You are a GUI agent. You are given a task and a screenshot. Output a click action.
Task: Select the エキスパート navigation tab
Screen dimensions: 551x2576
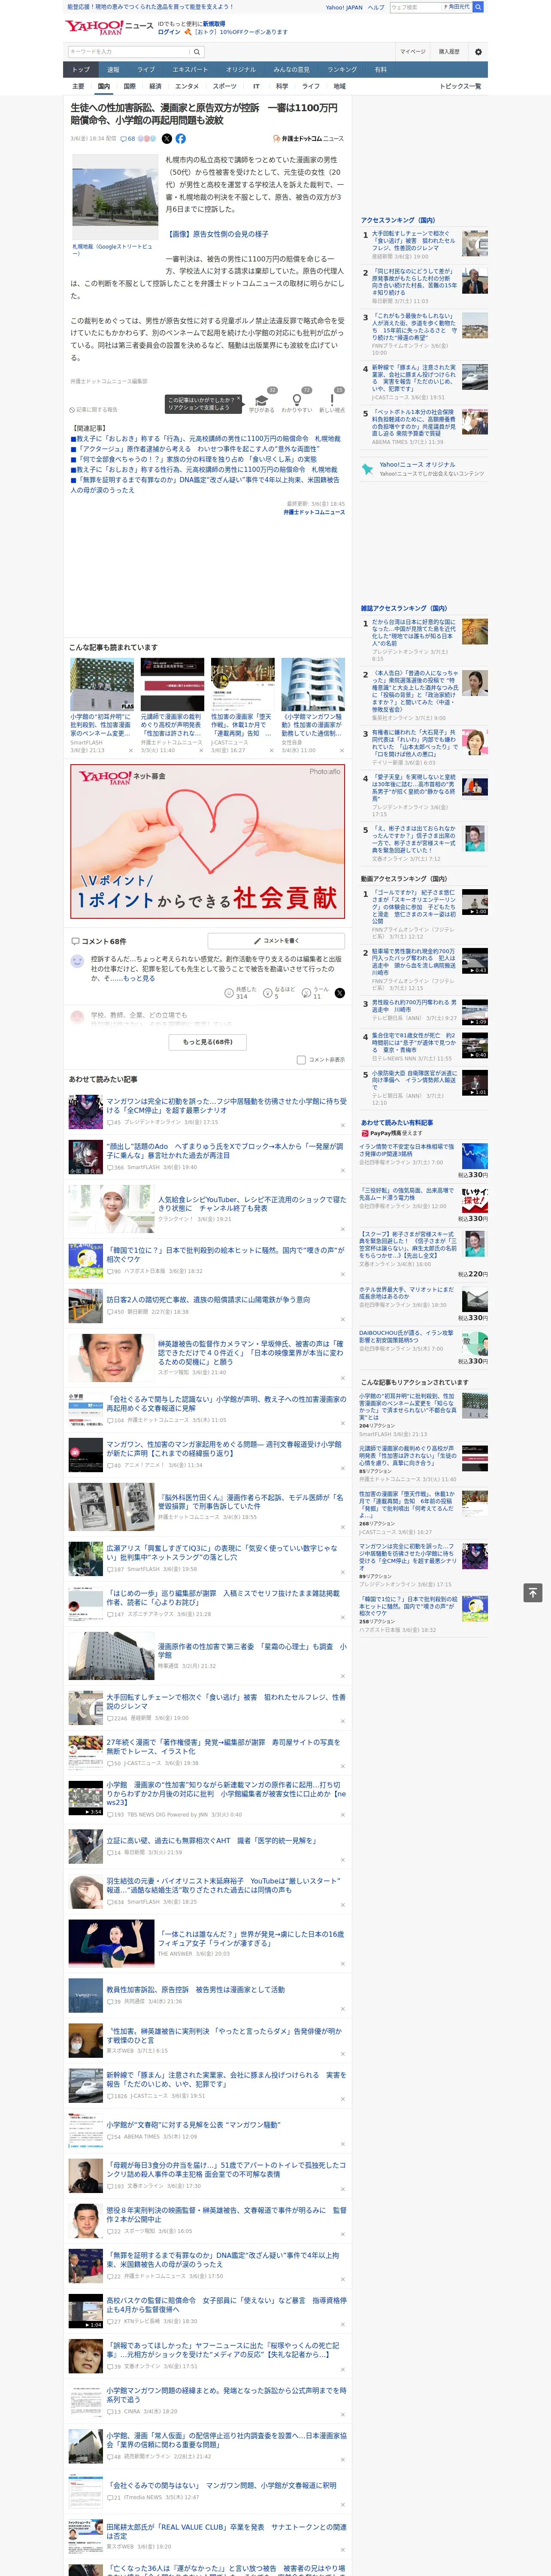point(190,70)
